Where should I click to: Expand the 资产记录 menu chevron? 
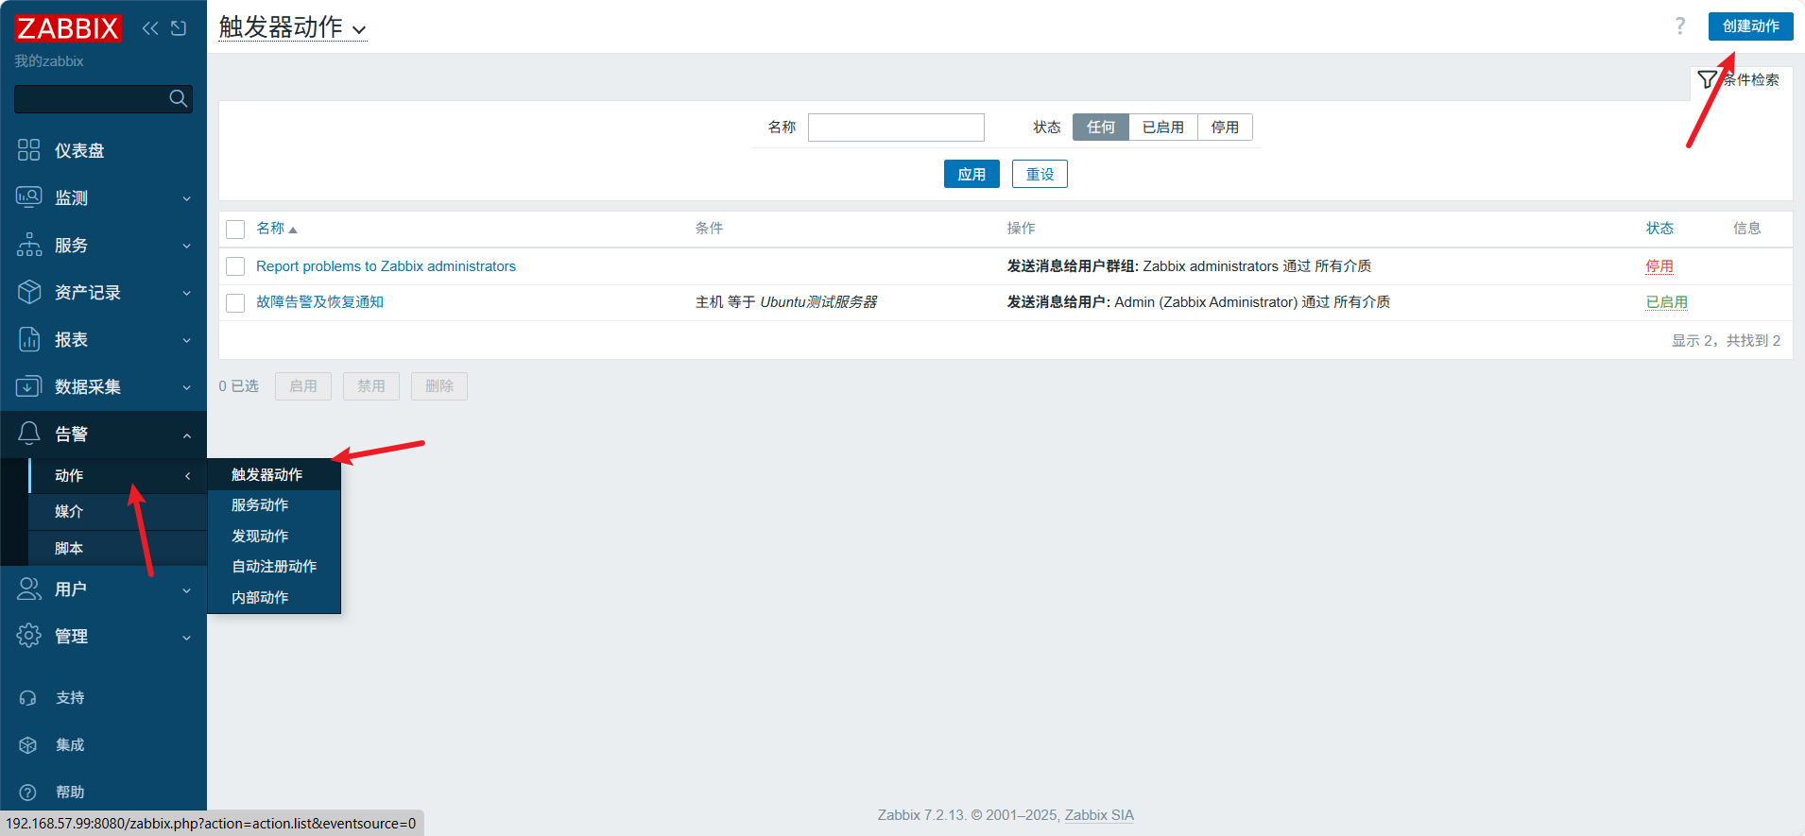(186, 293)
